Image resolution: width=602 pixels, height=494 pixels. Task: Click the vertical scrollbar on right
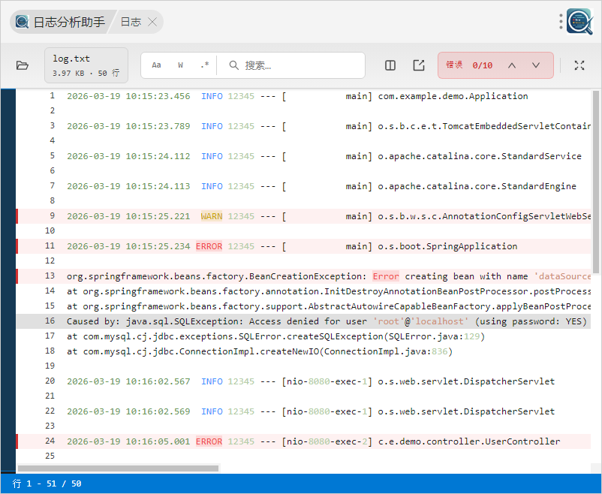click(596, 180)
